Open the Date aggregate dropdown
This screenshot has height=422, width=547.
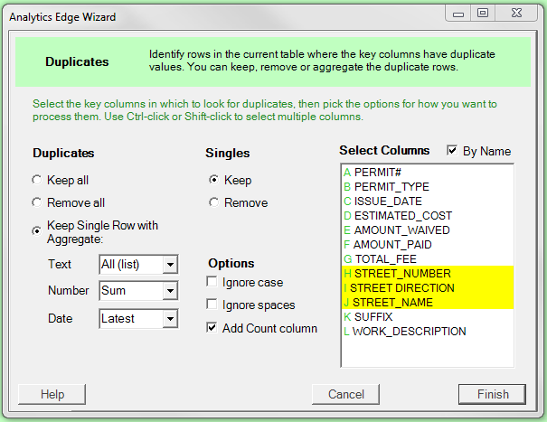[x=169, y=318]
